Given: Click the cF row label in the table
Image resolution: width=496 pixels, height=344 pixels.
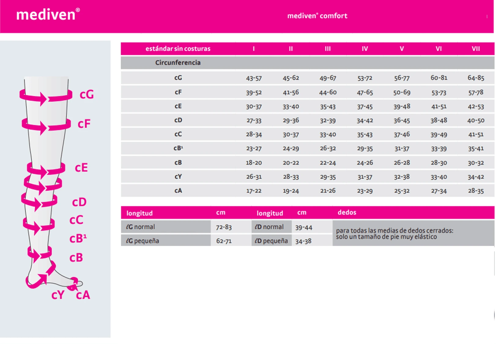Looking at the screenshot, I should click(178, 92).
